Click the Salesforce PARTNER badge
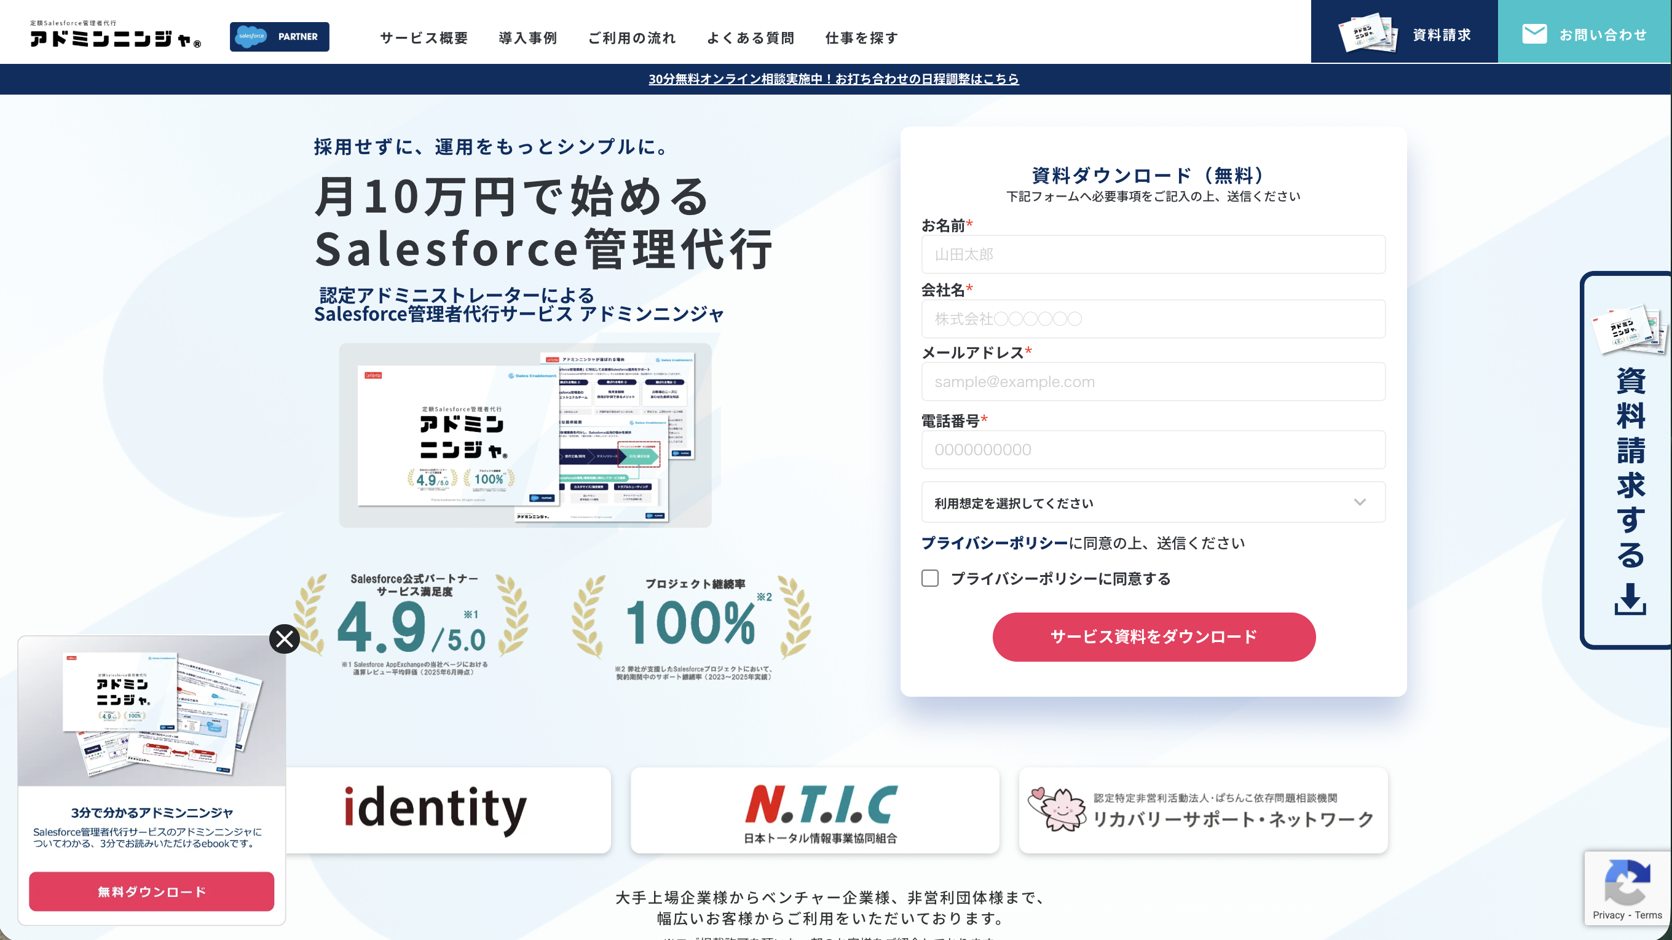Screen dimensions: 1672x940 click(279, 37)
